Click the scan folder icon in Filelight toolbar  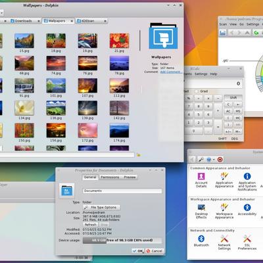[x=223, y=33]
